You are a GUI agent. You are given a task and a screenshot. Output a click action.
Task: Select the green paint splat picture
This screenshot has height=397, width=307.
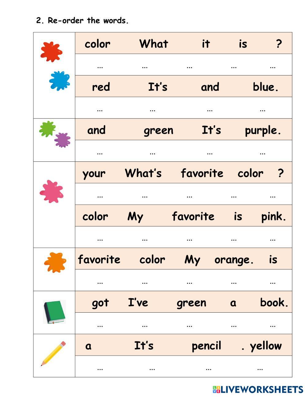pos(47,129)
